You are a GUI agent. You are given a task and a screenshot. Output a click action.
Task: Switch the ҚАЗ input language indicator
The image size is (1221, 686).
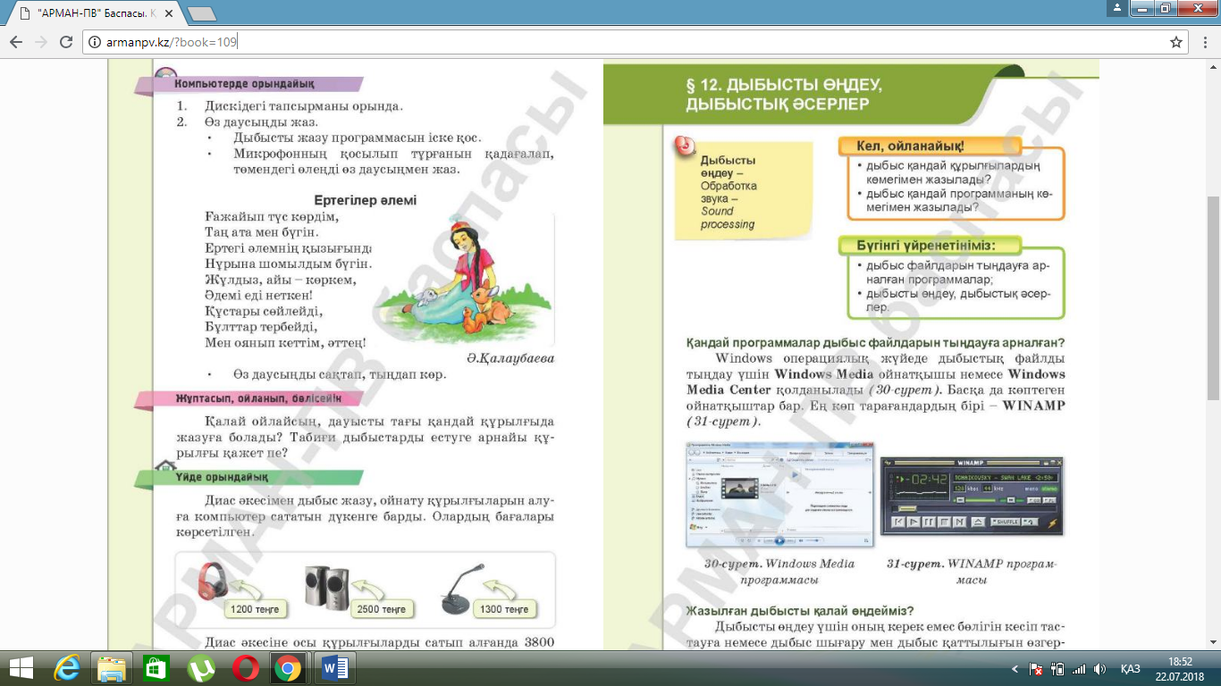point(1131,669)
